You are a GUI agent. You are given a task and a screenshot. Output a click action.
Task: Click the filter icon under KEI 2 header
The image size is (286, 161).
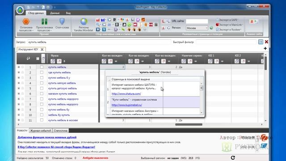[237, 61]
